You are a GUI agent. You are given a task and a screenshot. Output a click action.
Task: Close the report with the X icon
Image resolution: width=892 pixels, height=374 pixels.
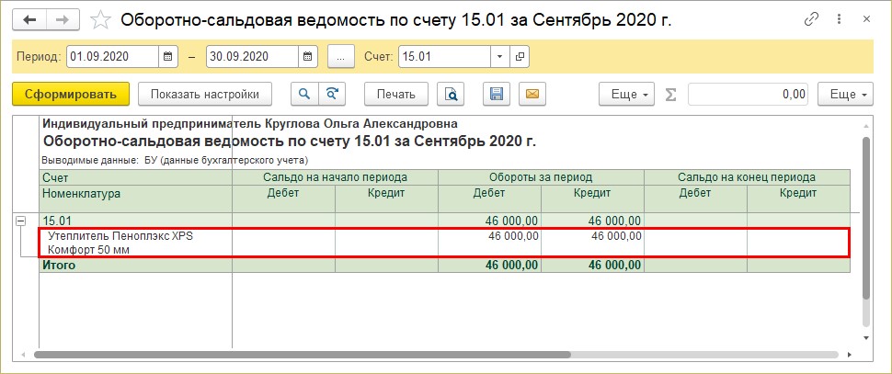click(866, 19)
